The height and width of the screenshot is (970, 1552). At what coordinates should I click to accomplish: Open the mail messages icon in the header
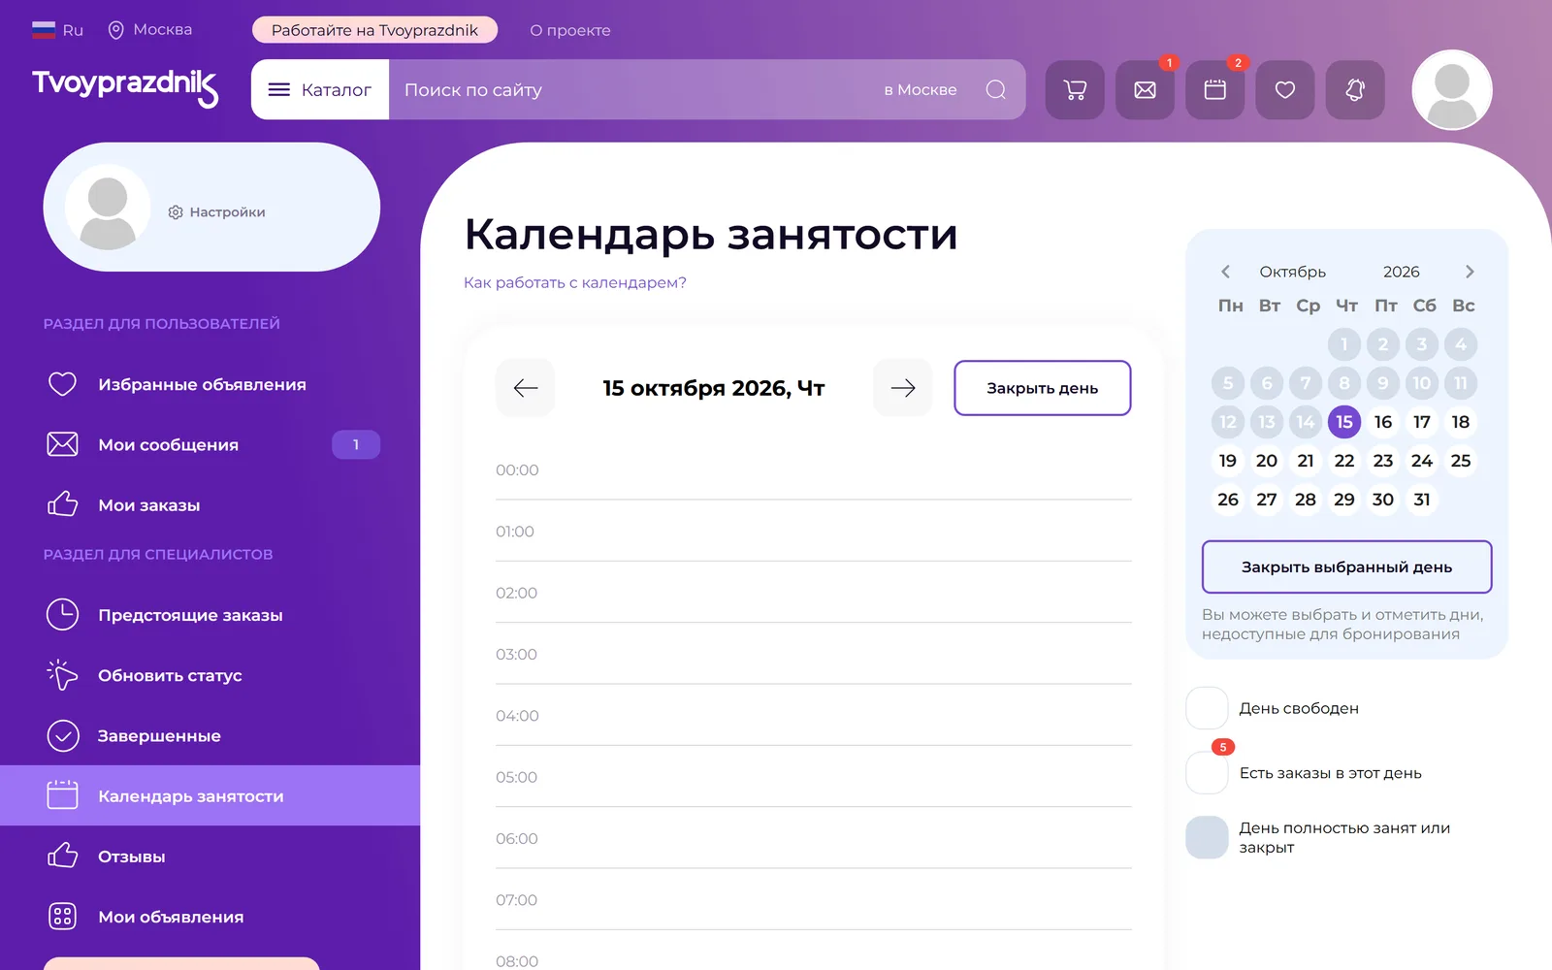click(1146, 90)
